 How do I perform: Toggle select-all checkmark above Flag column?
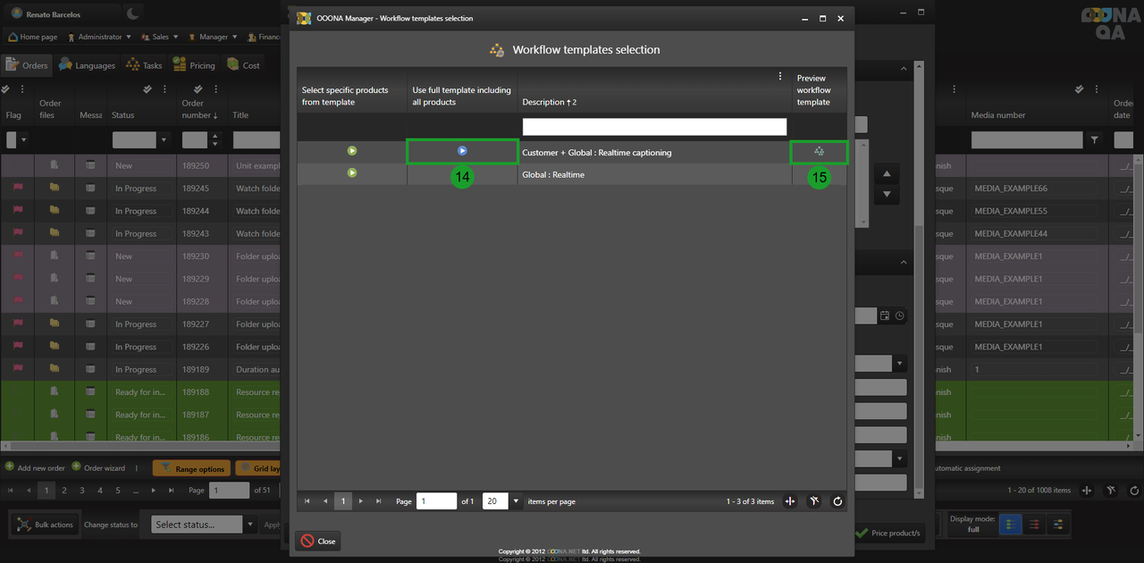tap(6, 89)
